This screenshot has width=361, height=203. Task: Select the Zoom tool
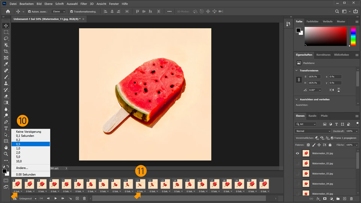click(x=6, y=154)
